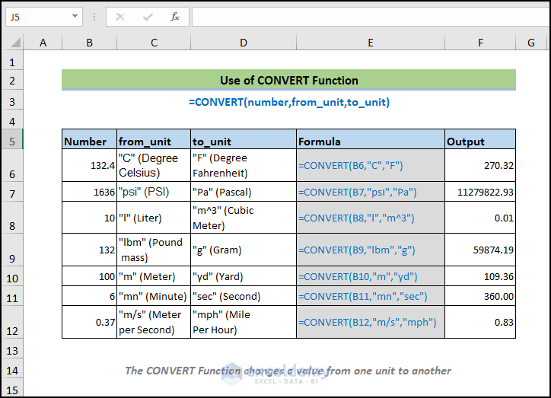Image resolution: width=551 pixels, height=398 pixels.
Task: Select row 11 header
Action: (12, 298)
